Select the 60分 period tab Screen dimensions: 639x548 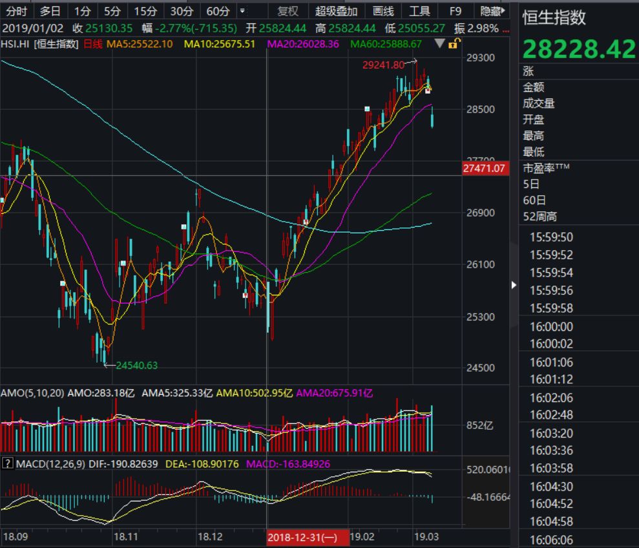218,12
